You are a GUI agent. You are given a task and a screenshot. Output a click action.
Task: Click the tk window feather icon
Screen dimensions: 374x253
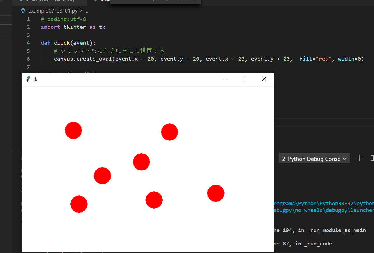click(x=28, y=79)
